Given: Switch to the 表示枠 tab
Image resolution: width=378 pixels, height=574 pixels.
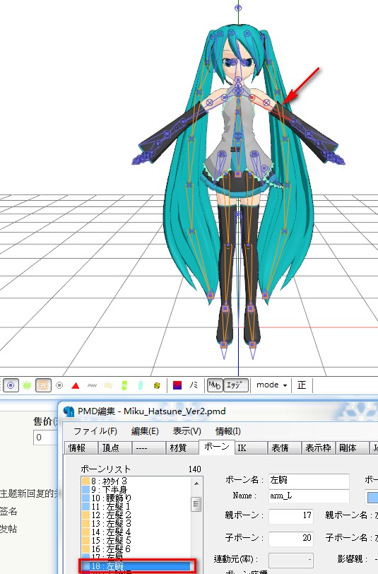Looking at the screenshot, I should tap(318, 447).
